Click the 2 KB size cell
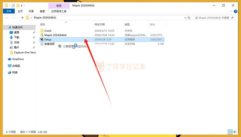 (x=161, y=44)
